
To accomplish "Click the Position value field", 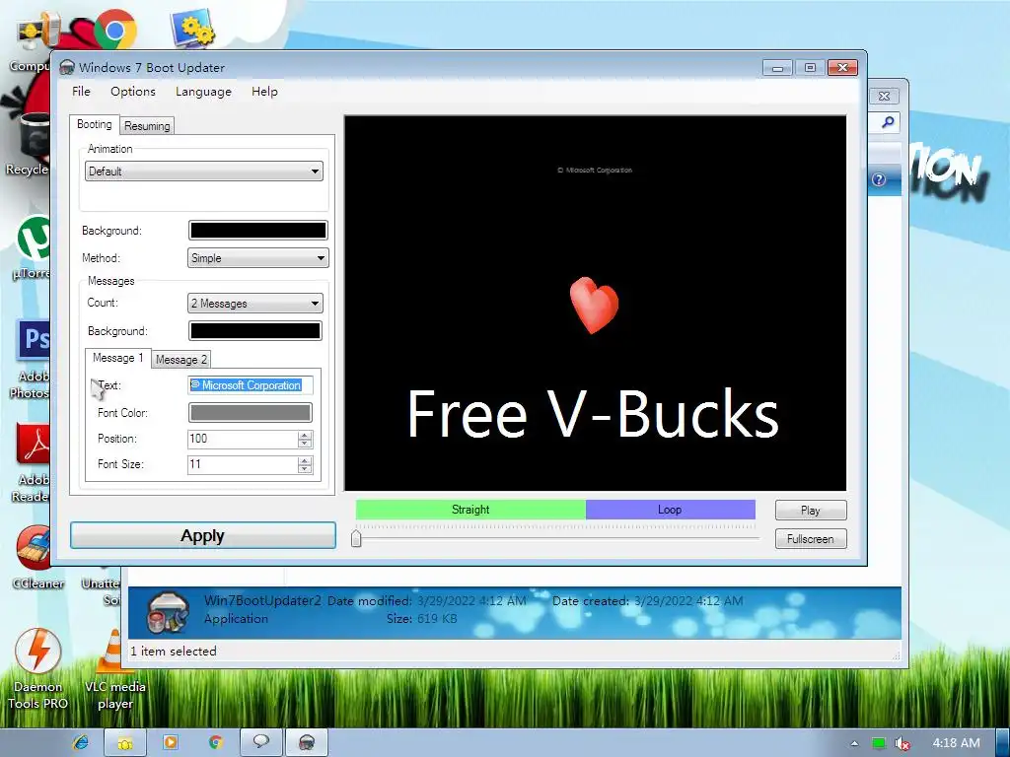I will click(243, 439).
